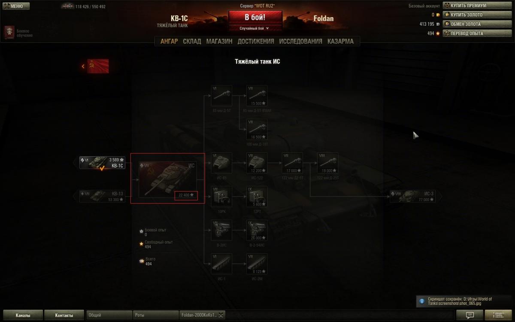Select the В-2ИС engine module
Viewport: 515px width, 322px height.
point(221,230)
